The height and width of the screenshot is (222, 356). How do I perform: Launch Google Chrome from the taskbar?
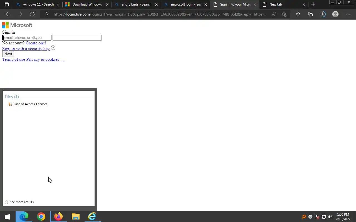[41, 216]
